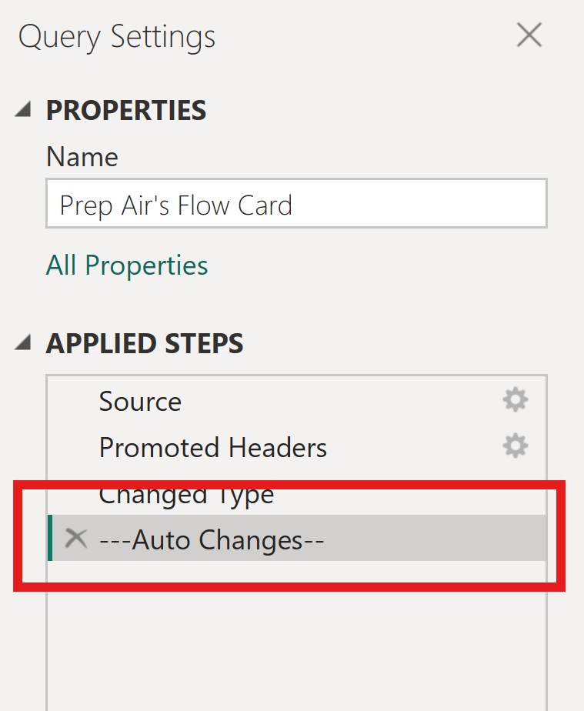Select the ---Auto Changes-- step

click(x=212, y=539)
